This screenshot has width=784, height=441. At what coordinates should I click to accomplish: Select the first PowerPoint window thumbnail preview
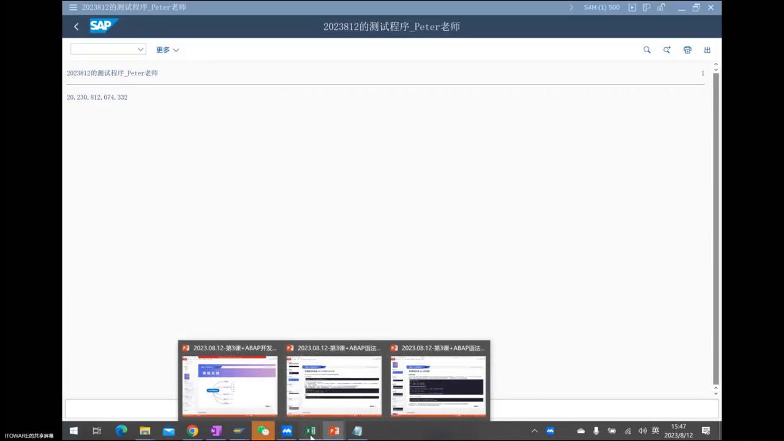229,386
